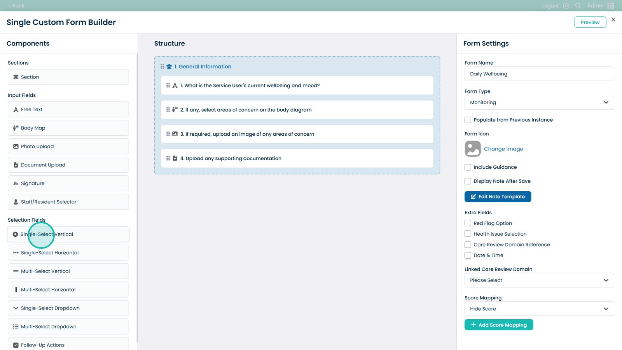Click the Change Image link
The width and height of the screenshot is (622, 350).
click(x=503, y=149)
